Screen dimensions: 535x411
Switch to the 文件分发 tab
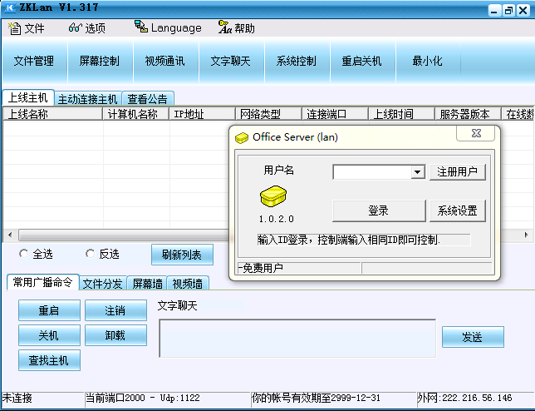click(103, 284)
